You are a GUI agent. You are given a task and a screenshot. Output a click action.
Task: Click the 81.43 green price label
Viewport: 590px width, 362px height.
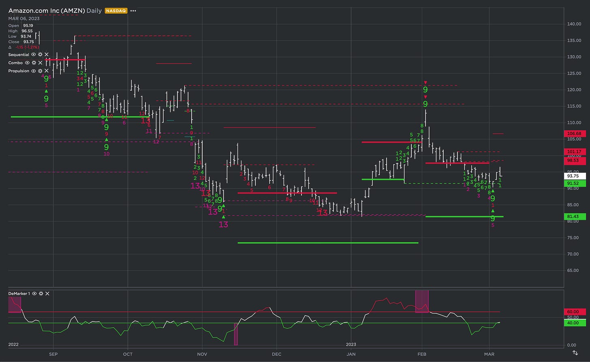pos(575,216)
